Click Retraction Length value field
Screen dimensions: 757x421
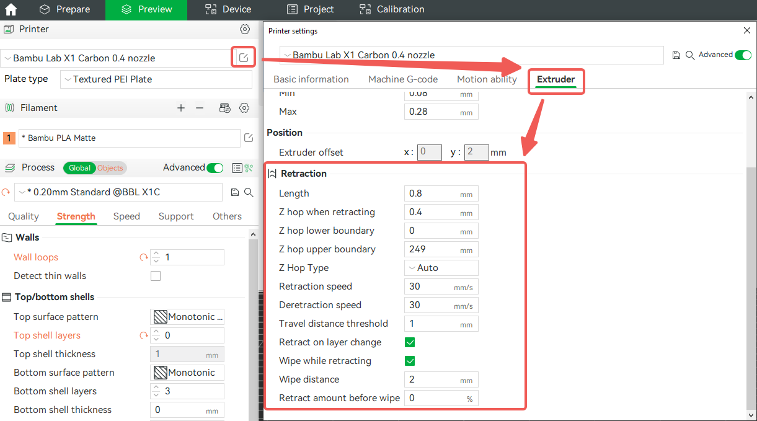click(441, 193)
